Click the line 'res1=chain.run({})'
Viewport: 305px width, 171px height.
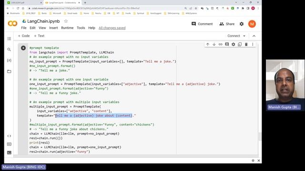pos(46,138)
